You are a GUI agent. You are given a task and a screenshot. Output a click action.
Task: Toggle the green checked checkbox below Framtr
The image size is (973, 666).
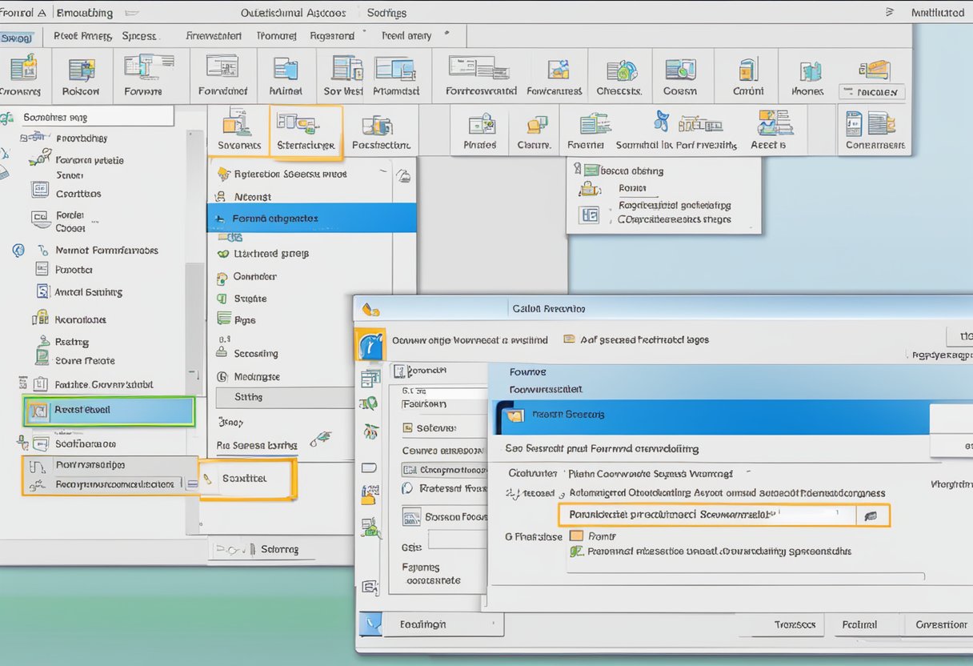[576, 552]
